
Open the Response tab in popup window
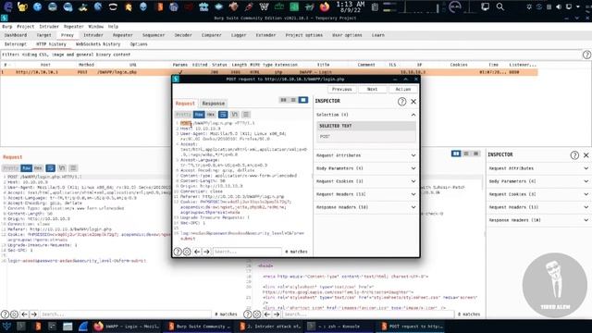click(214, 104)
